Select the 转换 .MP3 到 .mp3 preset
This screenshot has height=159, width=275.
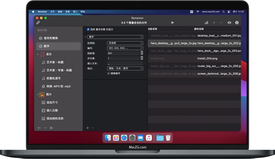[58, 86]
